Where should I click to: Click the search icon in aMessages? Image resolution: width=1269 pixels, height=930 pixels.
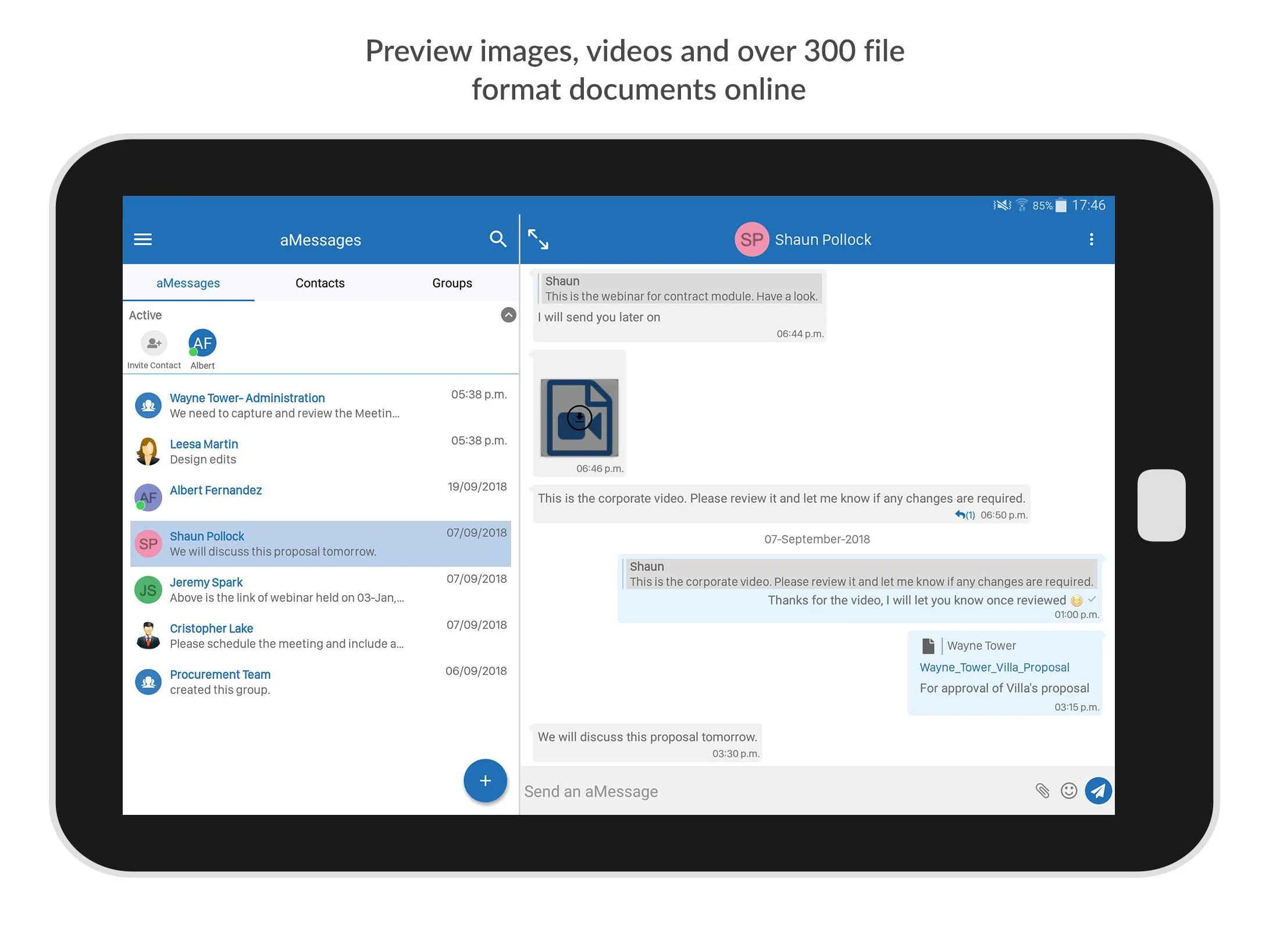[x=498, y=239]
